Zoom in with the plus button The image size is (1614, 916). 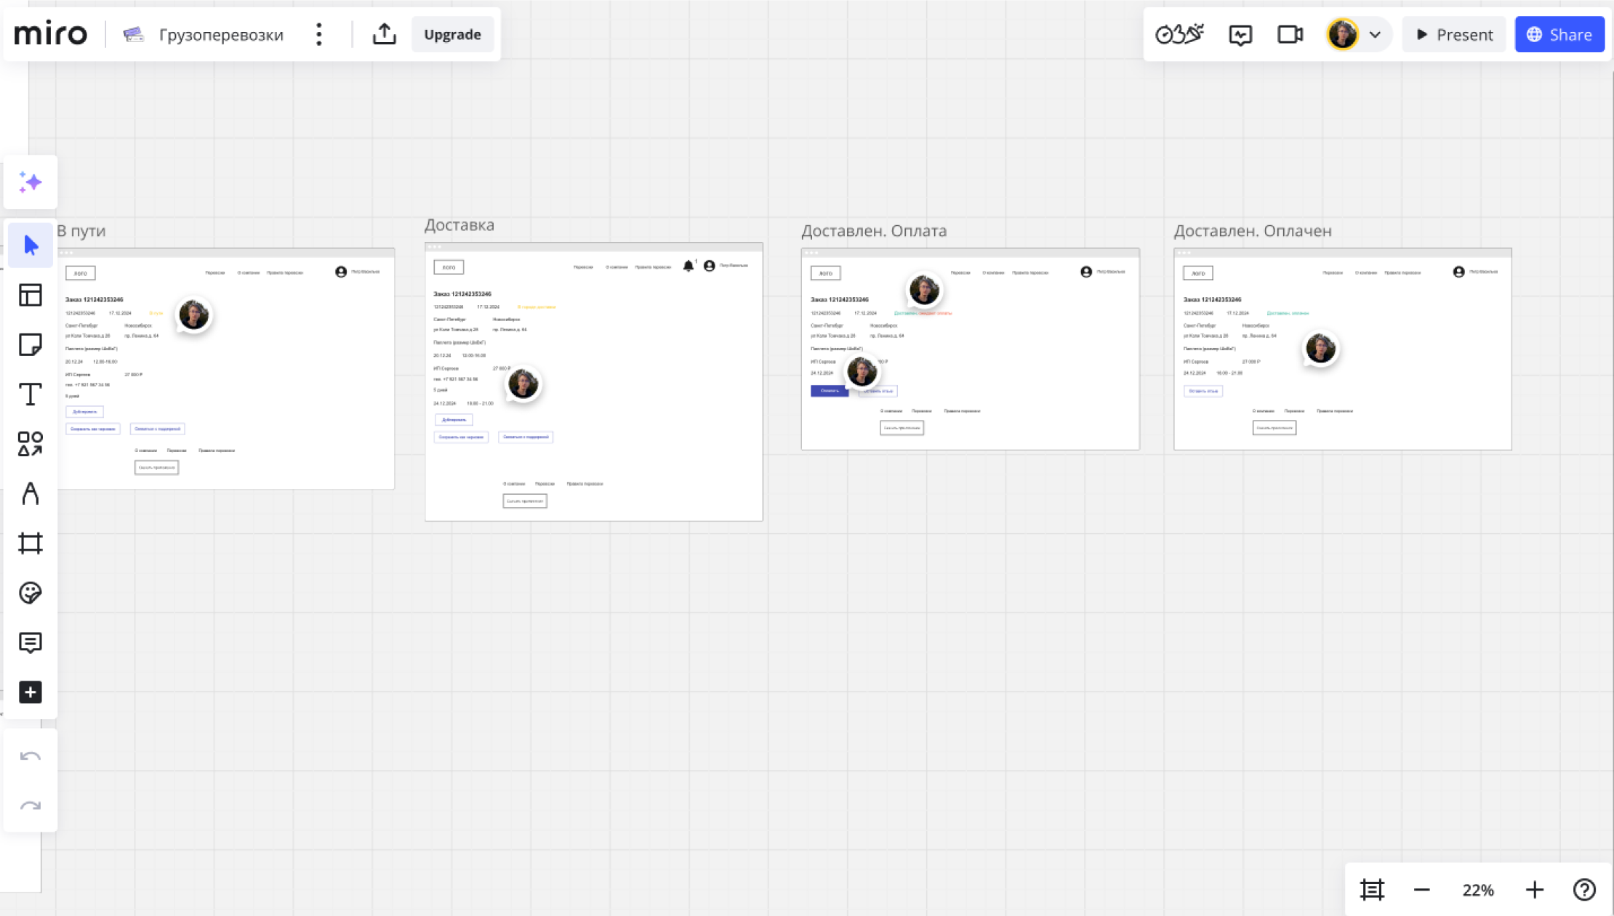pos(1534,890)
